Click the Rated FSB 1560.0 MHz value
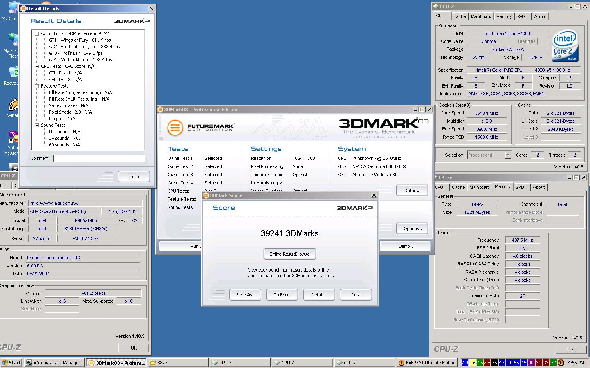 click(486, 137)
